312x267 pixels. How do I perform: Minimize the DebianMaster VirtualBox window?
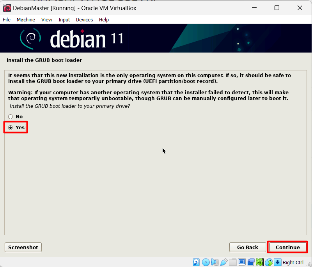pyautogui.click(x=254, y=8)
